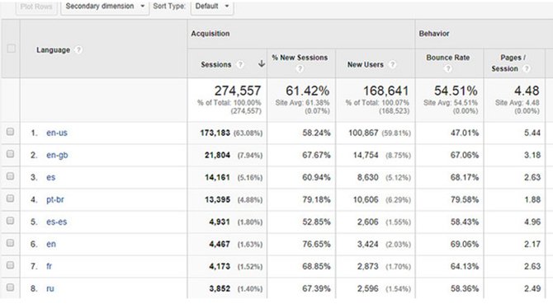Open help icon beside Language header
Screen dimensions: 553x304
click(x=78, y=50)
